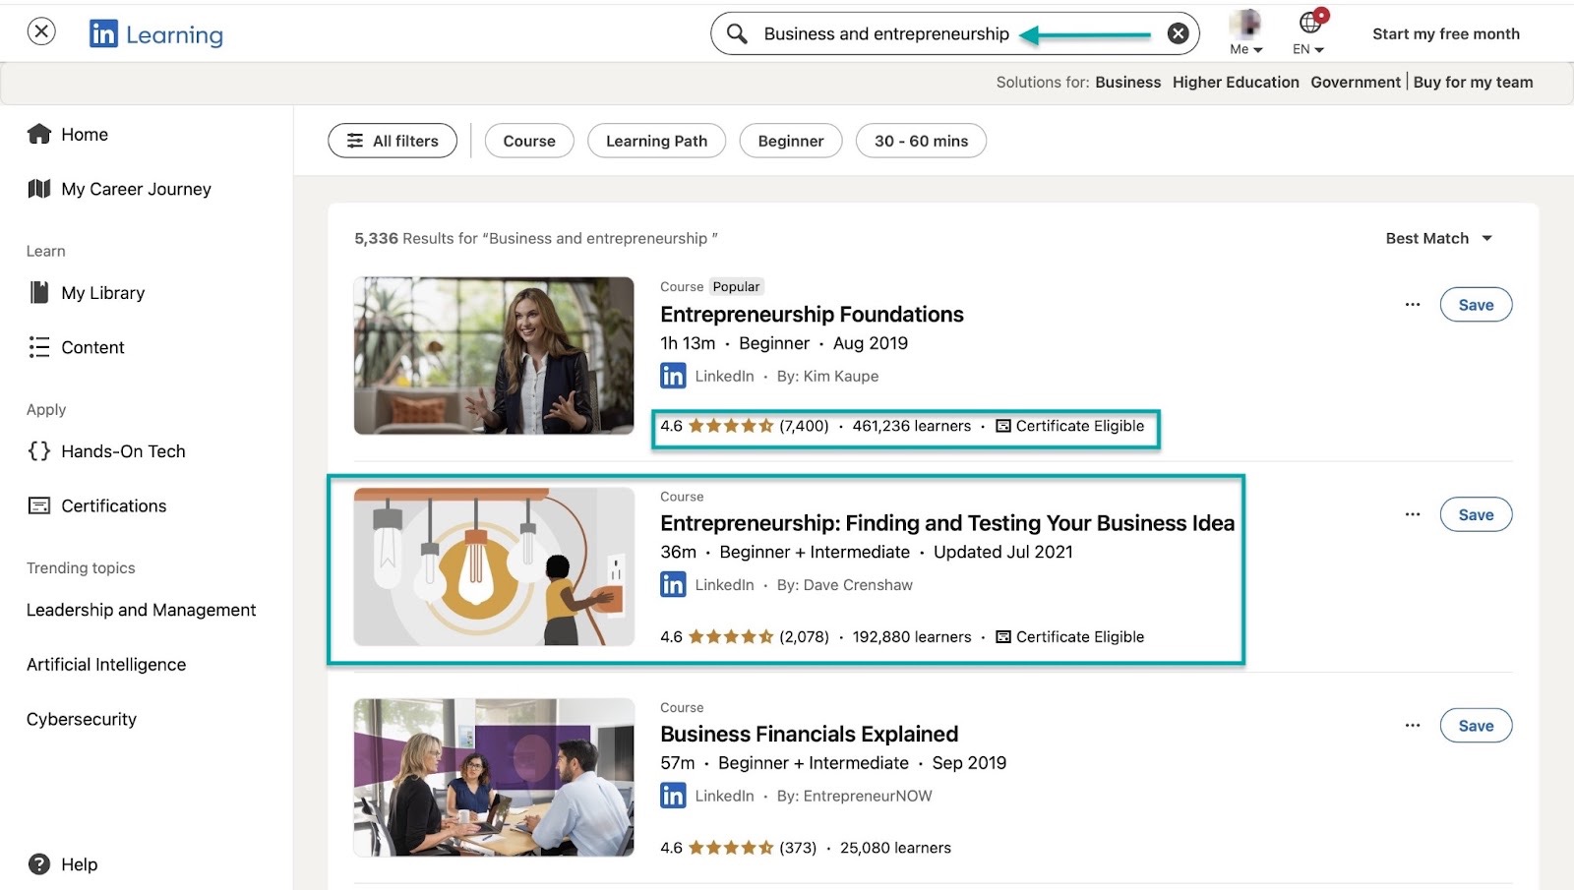The image size is (1574, 890).
Task: Click the Home icon in sidebar
Action: point(39,134)
